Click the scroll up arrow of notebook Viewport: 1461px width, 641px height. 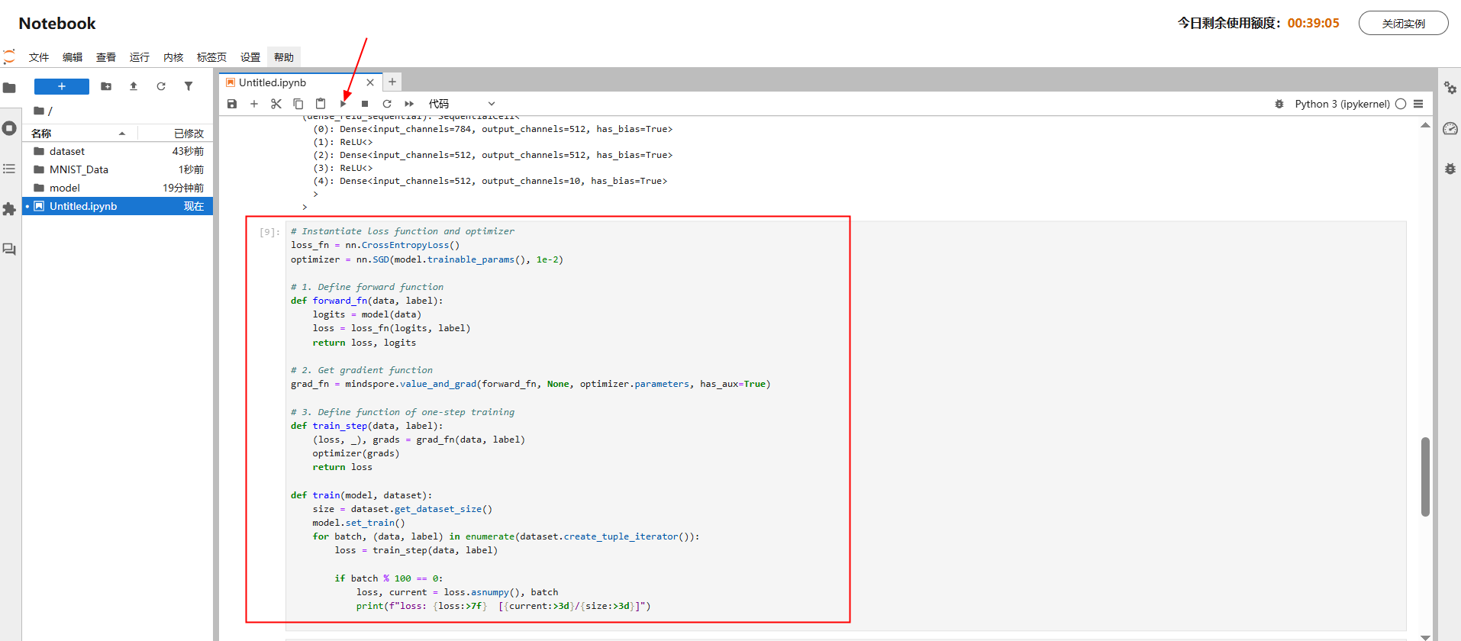click(x=1425, y=125)
